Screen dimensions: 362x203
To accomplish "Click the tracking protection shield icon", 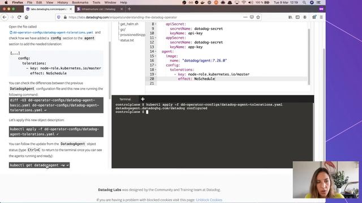I will coord(59,17).
